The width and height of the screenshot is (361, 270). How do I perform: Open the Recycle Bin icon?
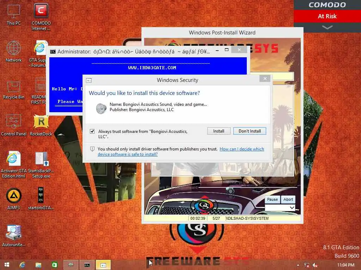[x=14, y=90]
